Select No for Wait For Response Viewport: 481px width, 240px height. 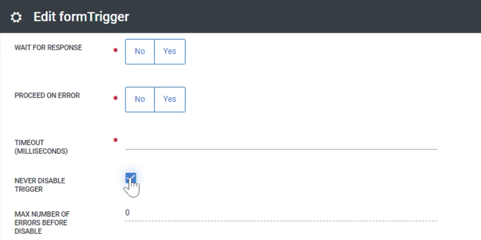(140, 51)
